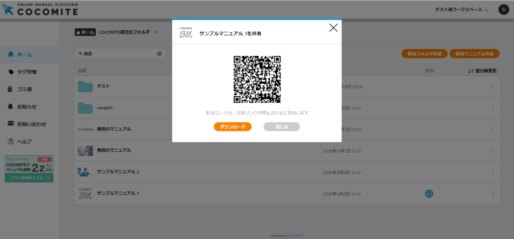The height and width of the screenshot is (239, 514).
Task: Click the plan promotion banner in sidebar
Action: click(29, 169)
